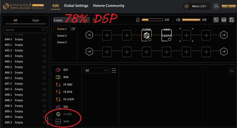Screen dimensions: 237x128
Task: Click the search magnifier icon
Action: click(x=43, y=30)
